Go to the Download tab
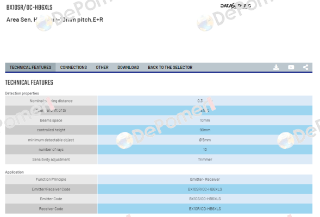320x217 pixels. pos(128,67)
